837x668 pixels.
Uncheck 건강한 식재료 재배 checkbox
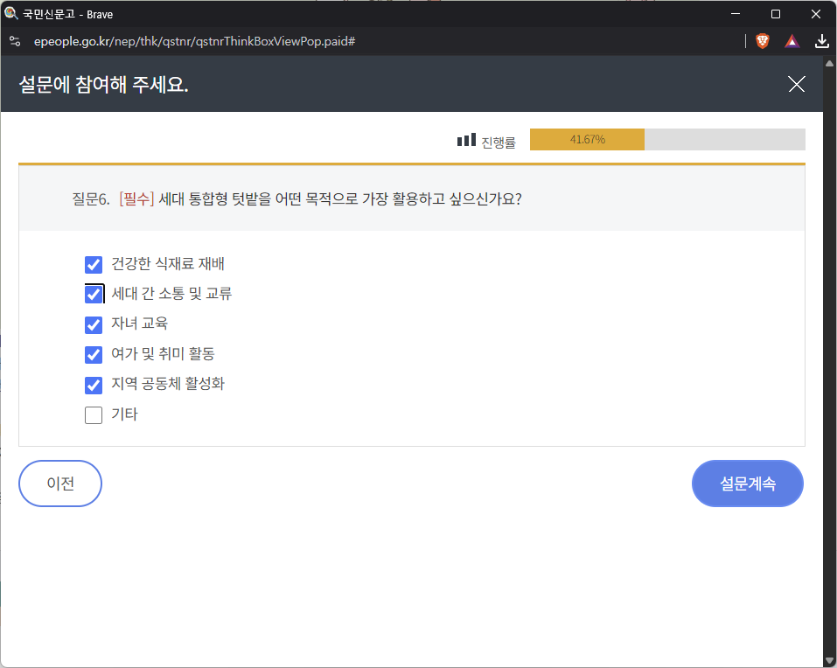[94, 264]
